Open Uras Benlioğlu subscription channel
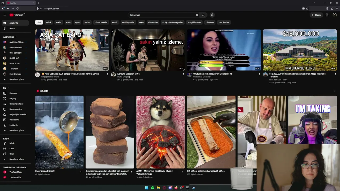This screenshot has height=191, width=340. (x=15, y=53)
